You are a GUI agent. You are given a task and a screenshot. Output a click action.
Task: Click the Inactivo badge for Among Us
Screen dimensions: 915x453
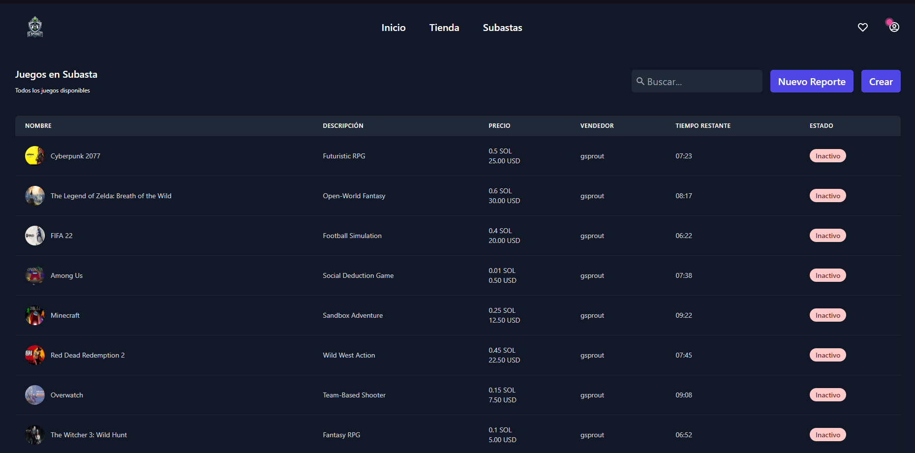828,275
